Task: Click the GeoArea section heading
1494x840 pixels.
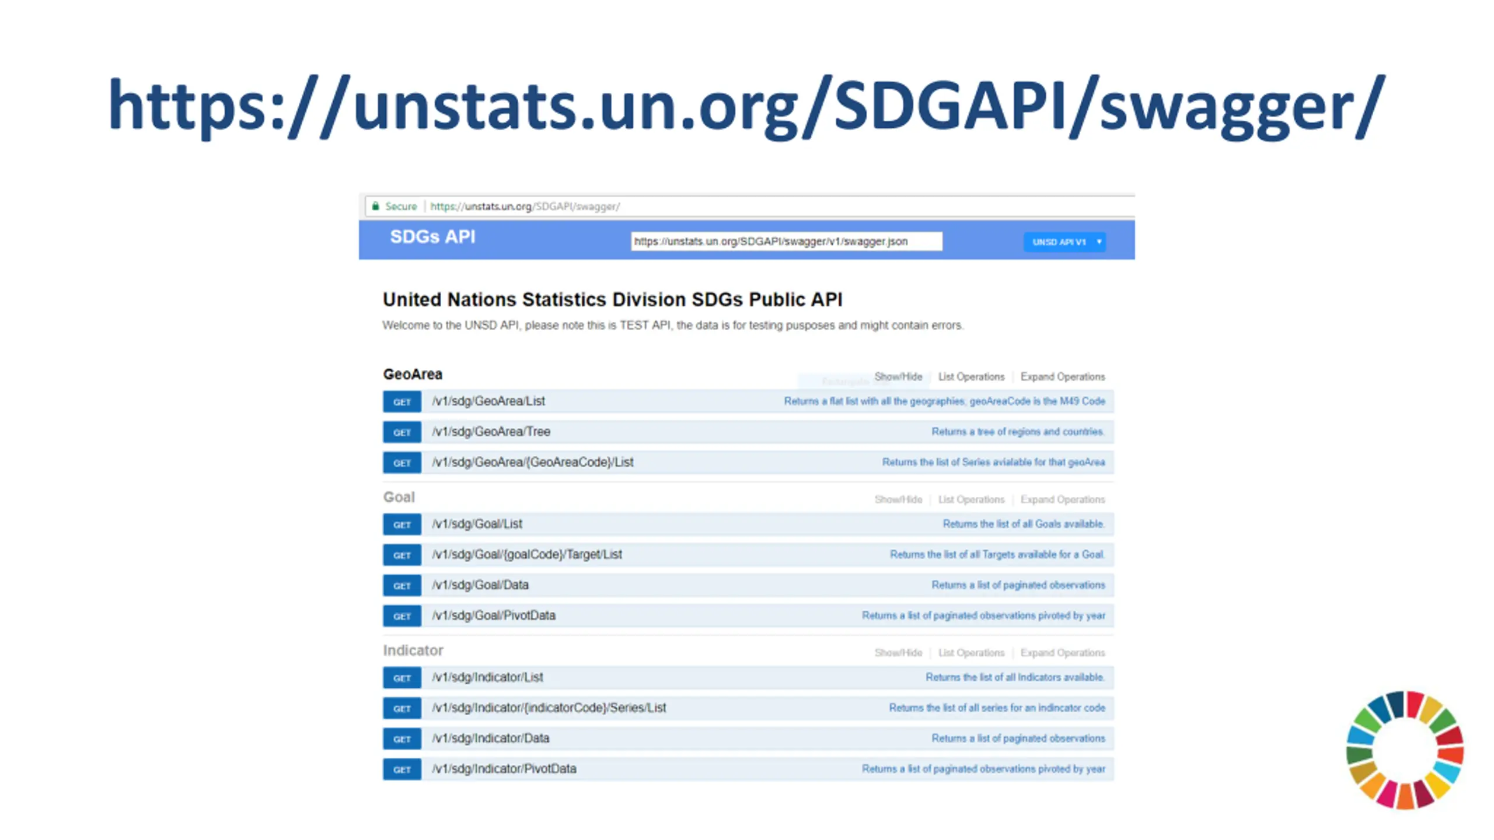Action: coord(413,374)
